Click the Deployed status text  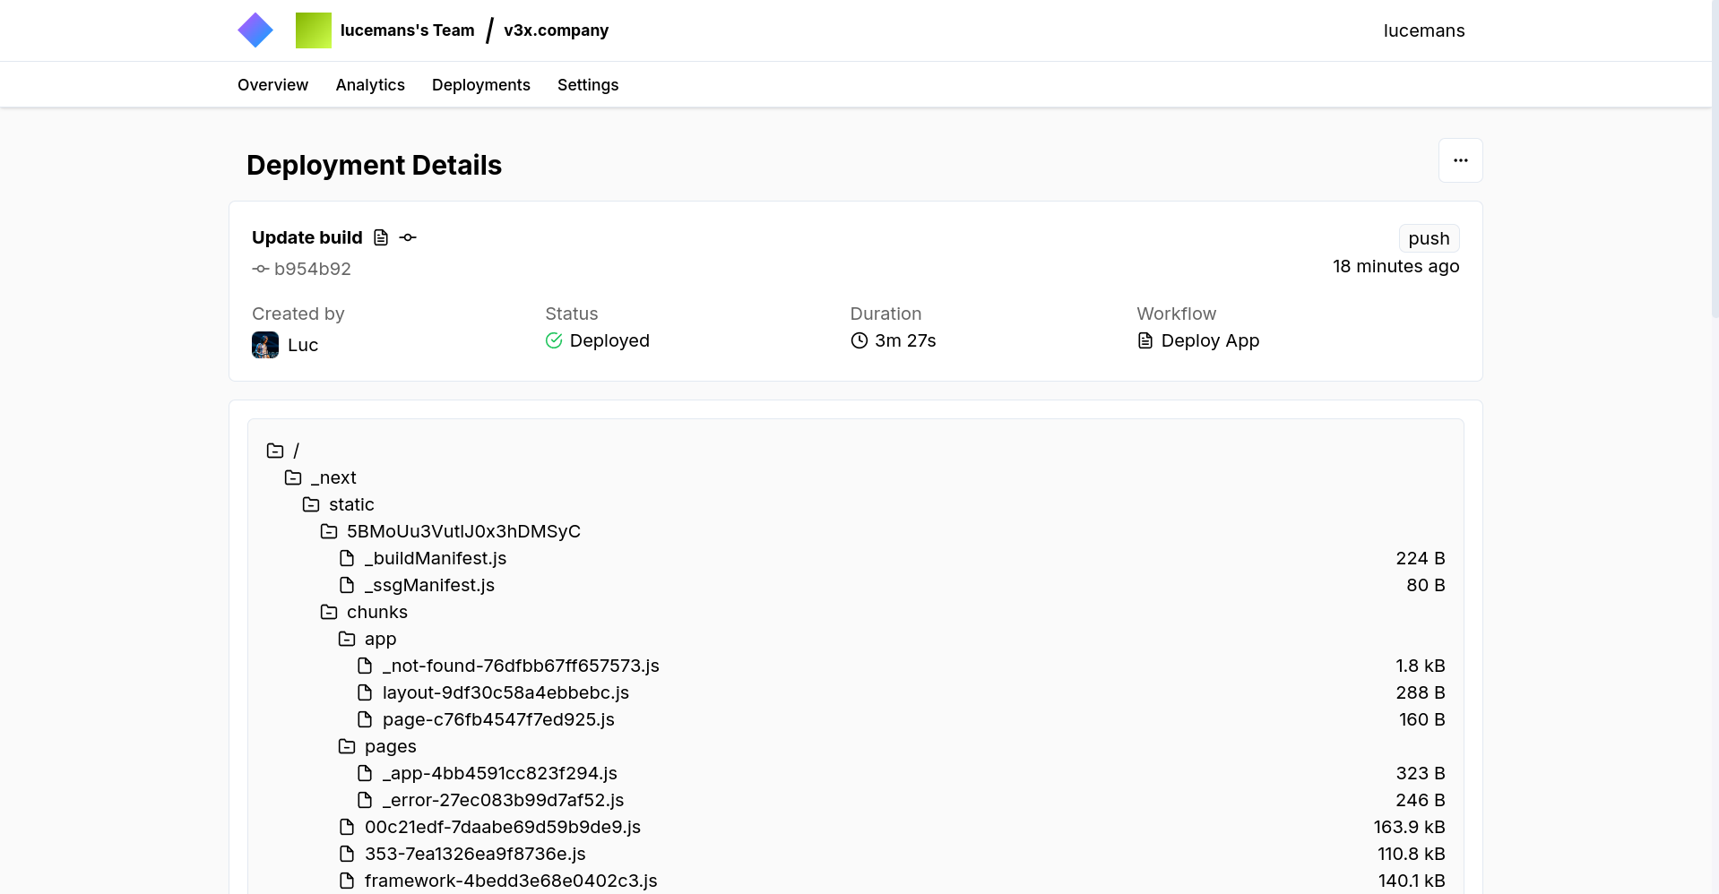click(x=609, y=340)
